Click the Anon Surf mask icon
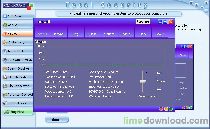The height and width of the screenshot is (129, 210). 5,51
